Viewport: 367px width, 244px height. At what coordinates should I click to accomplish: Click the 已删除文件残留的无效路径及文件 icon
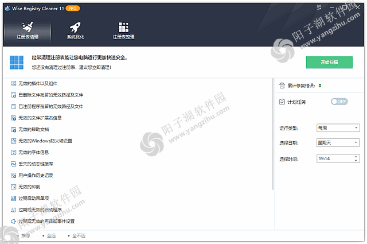[14, 95]
